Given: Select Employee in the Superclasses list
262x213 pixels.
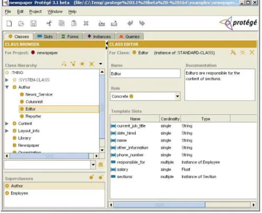Looking at the screenshot, I should tap(54, 193).
